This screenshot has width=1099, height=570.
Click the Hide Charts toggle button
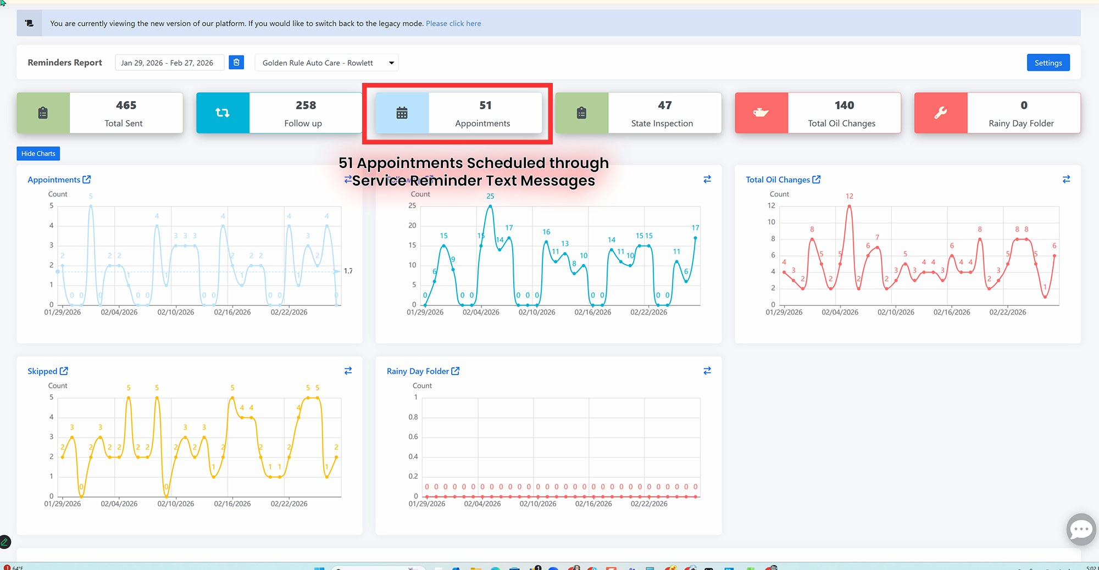(38, 154)
